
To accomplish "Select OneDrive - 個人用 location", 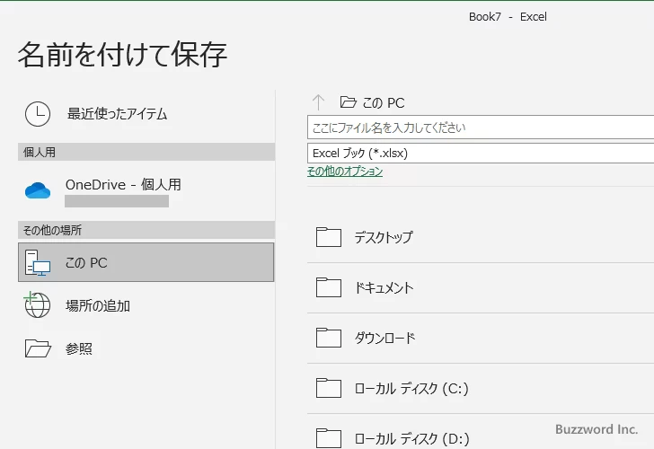I will [x=146, y=191].
